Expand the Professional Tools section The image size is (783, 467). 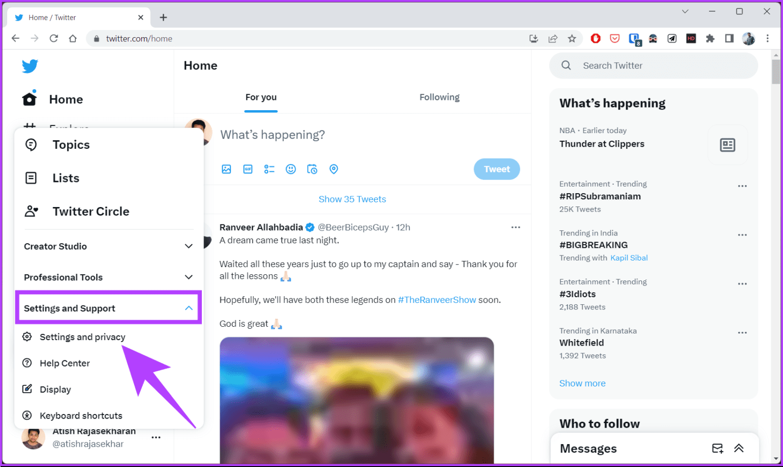click(109, 277)
